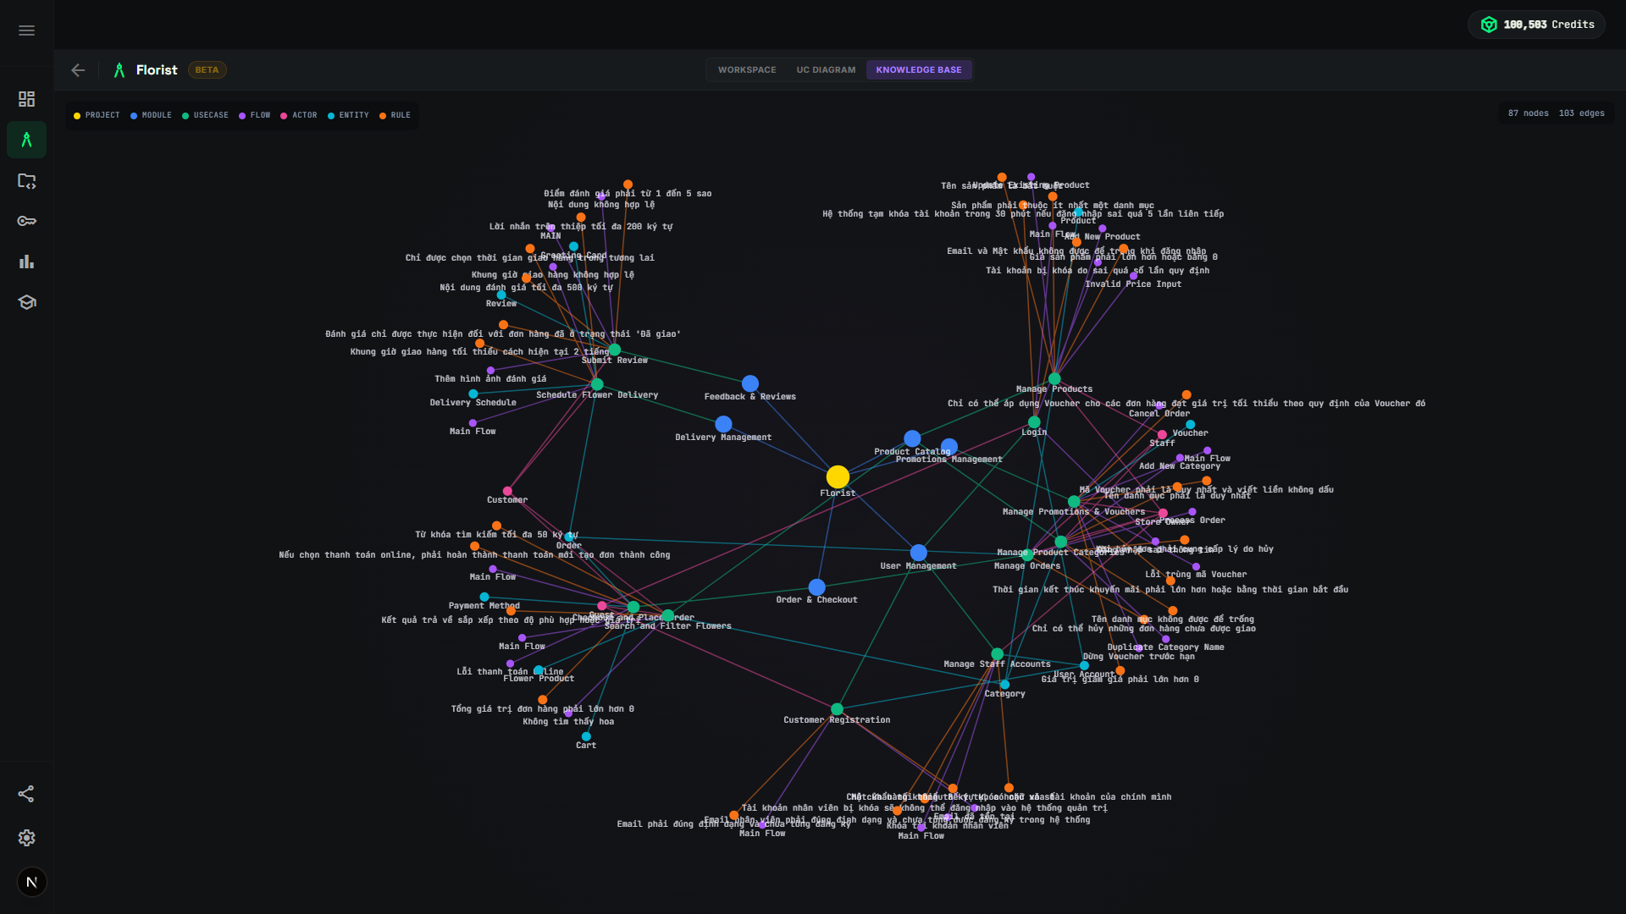Click the '183 edges' count text

tap(1581, 113)
